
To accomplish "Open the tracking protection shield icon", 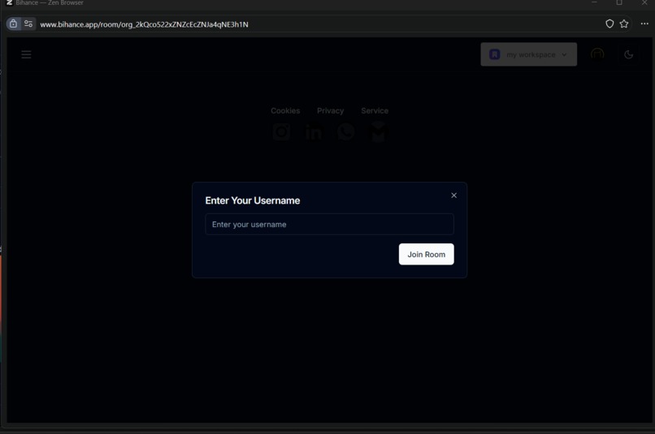I will point(609,24).
